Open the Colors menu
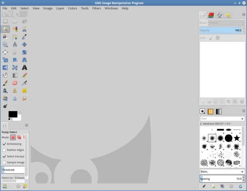247x191 pixels. tap(73, 8)
